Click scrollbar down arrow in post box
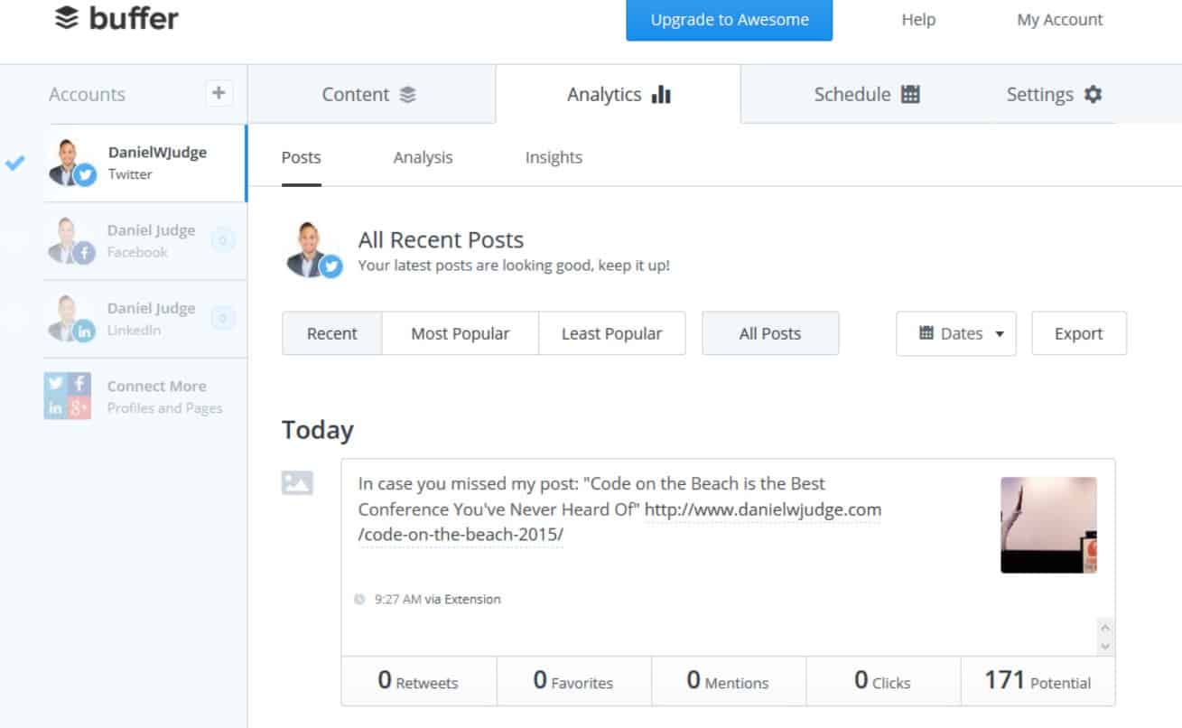Image resolution: width=1182 pixels, height=728 pixels. (1105, 647)
